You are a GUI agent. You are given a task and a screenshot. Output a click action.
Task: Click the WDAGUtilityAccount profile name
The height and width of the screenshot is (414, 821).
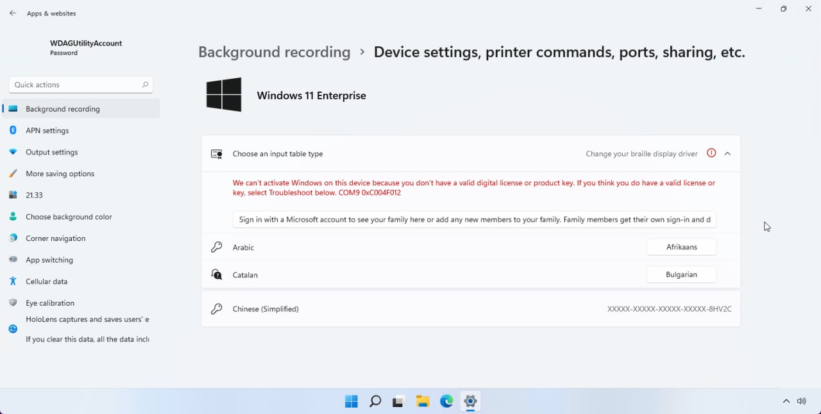tap(86, 43)
